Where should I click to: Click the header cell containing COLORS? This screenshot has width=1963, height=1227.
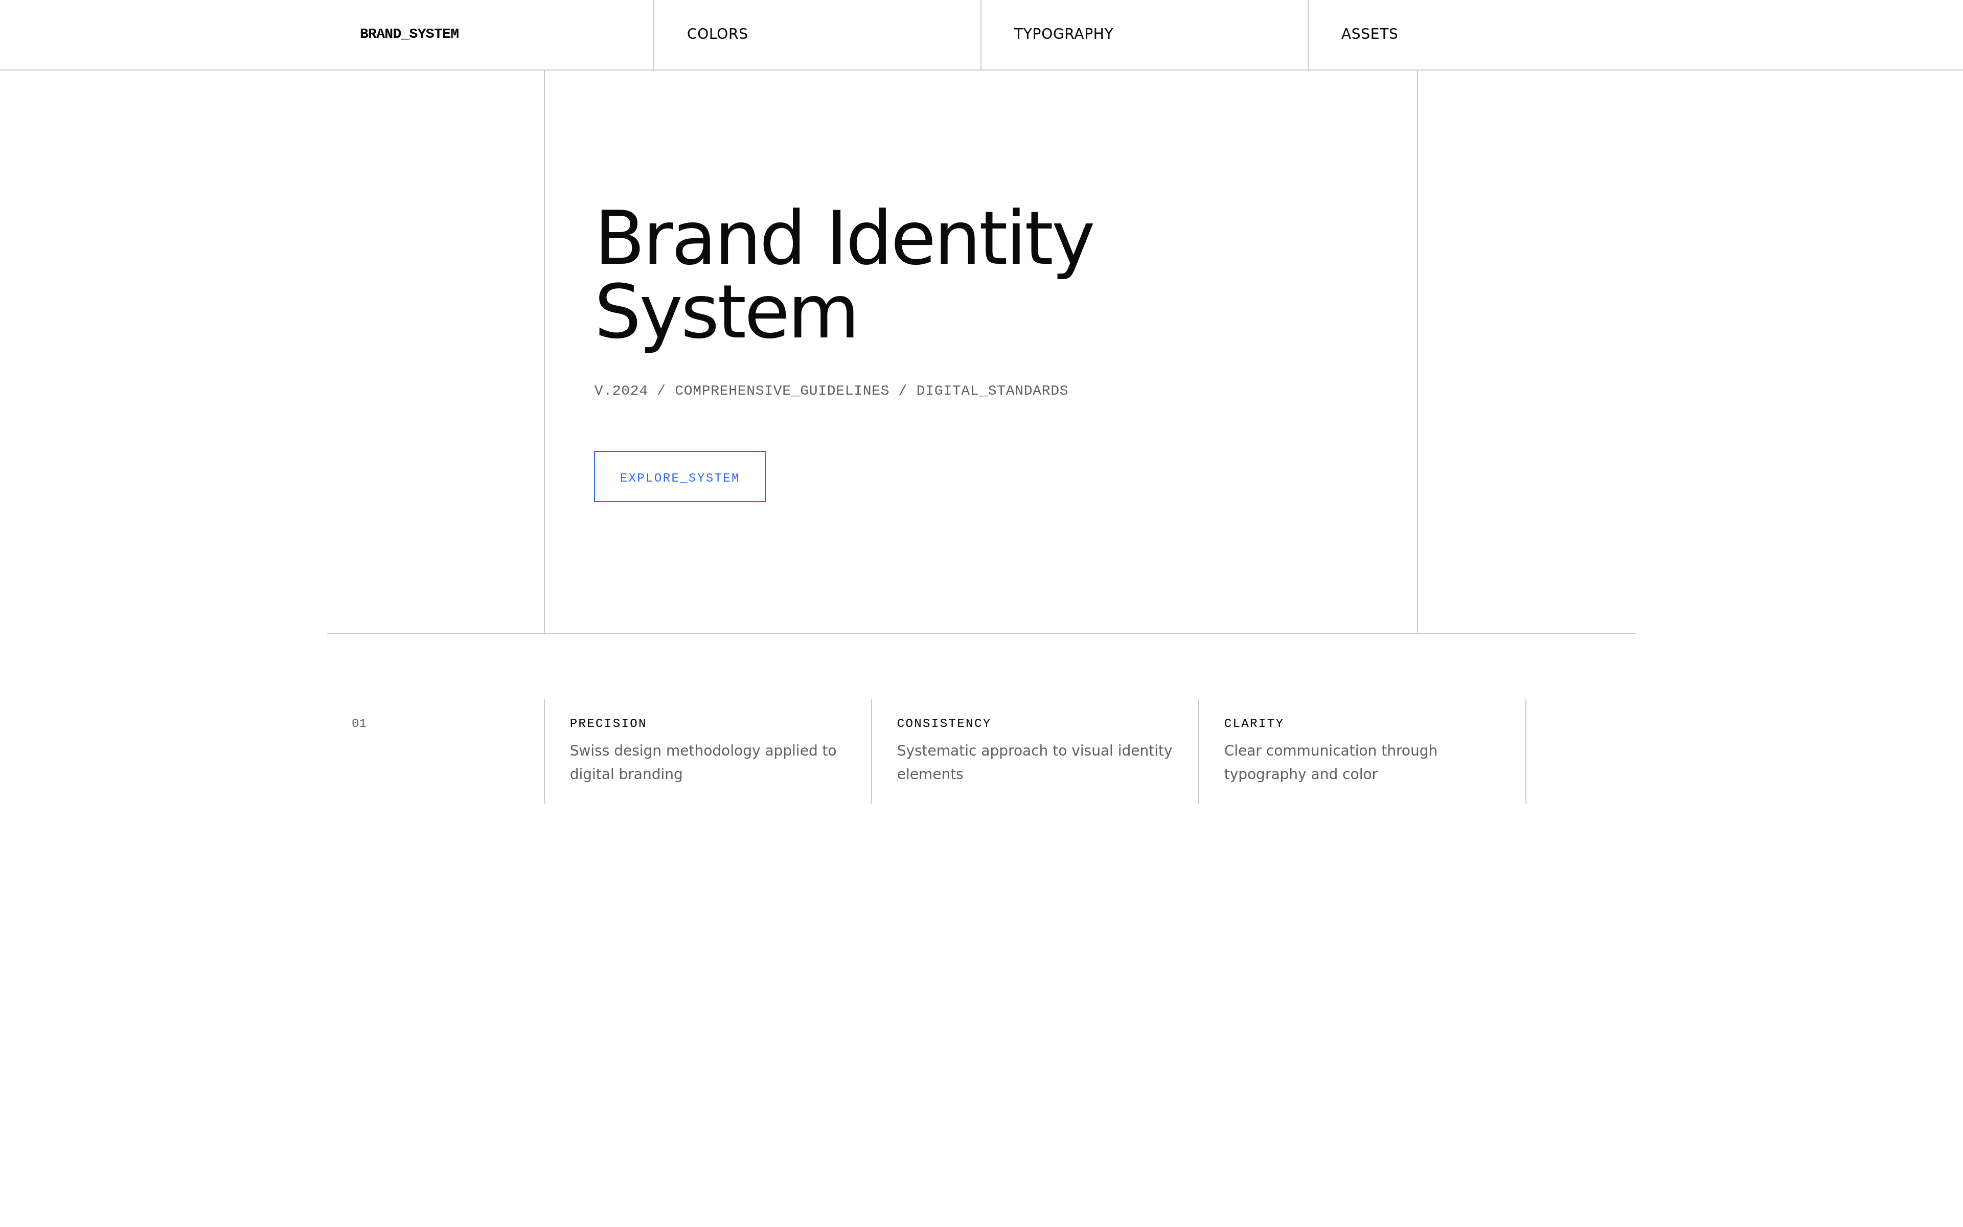[817, 33]
